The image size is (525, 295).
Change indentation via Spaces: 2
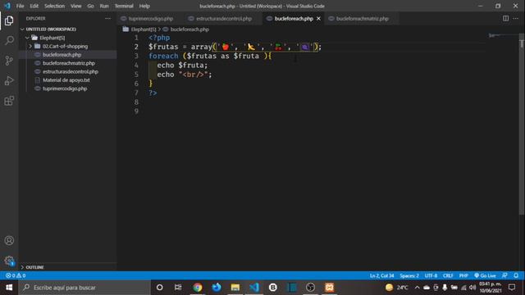409,275
